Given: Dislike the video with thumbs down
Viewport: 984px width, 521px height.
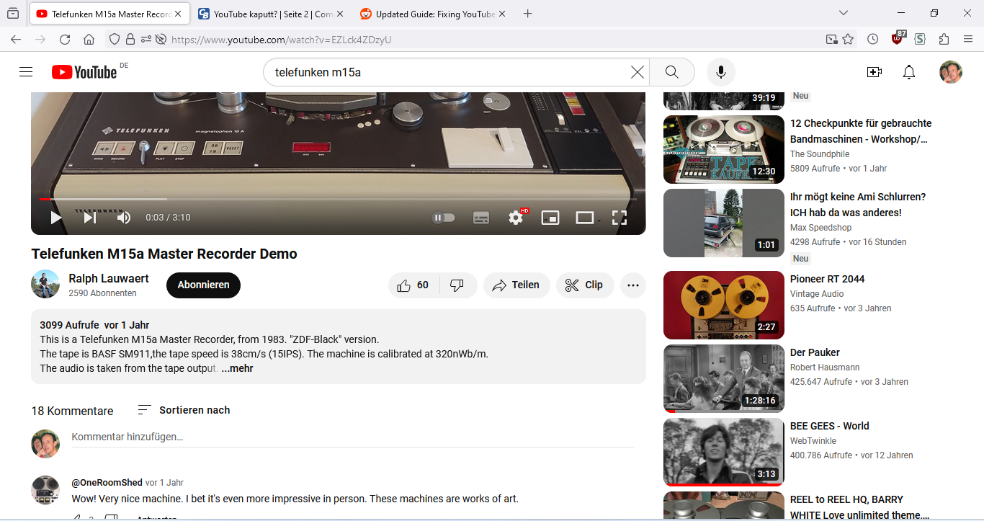Looking at the screenshot, I should point(457,285).
